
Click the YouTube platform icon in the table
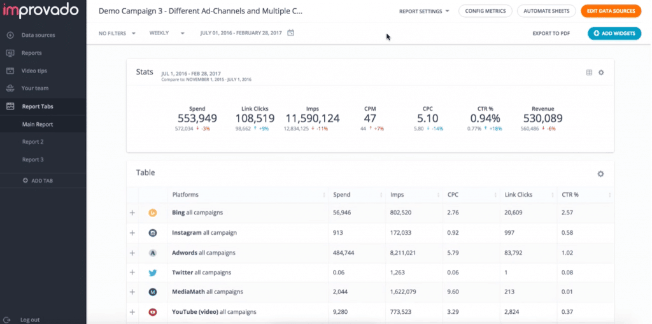click(x=153, y=312)
